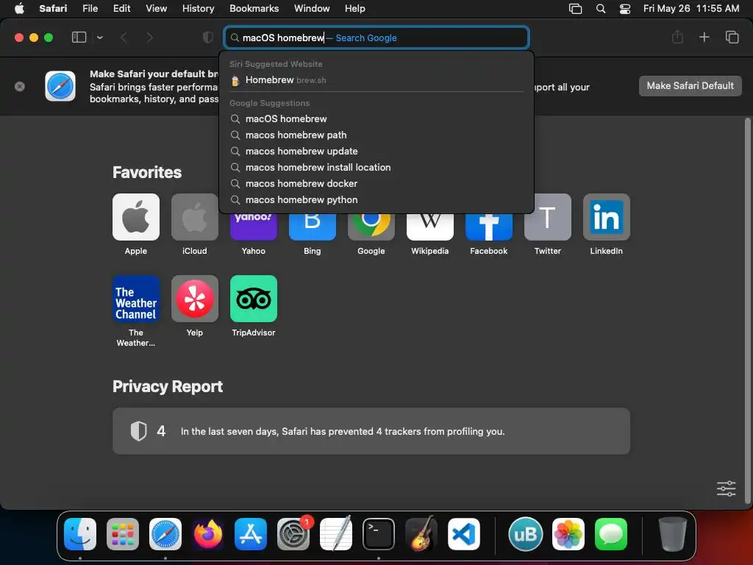Image resolution: width=753 pixels, height=565 pixels.
Task: Open the TripAdvisor favorite
Action: click(x=254, y=299)
